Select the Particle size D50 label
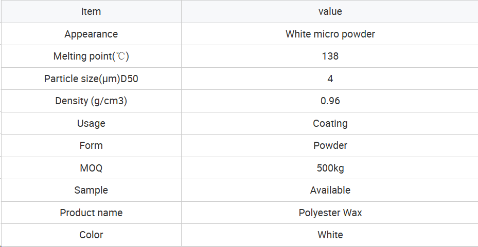The image size is (478, 247). tap(91, 79)
